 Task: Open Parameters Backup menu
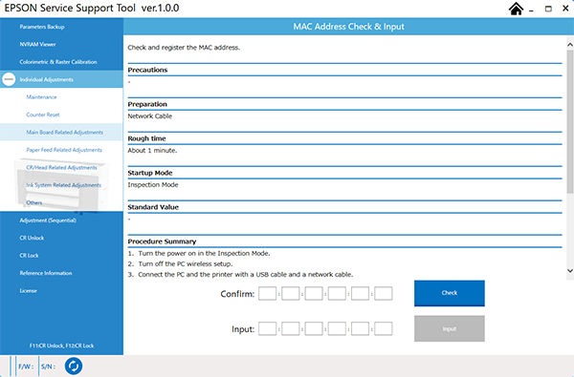tap(42, 27)
